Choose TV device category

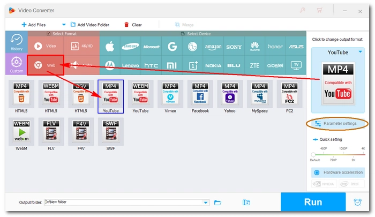coord(296,65)
